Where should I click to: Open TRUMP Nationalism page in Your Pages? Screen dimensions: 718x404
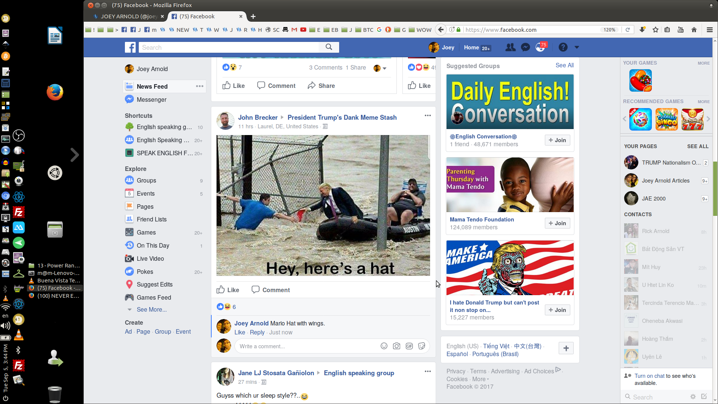pyautogui.click(x=666, y=163)
